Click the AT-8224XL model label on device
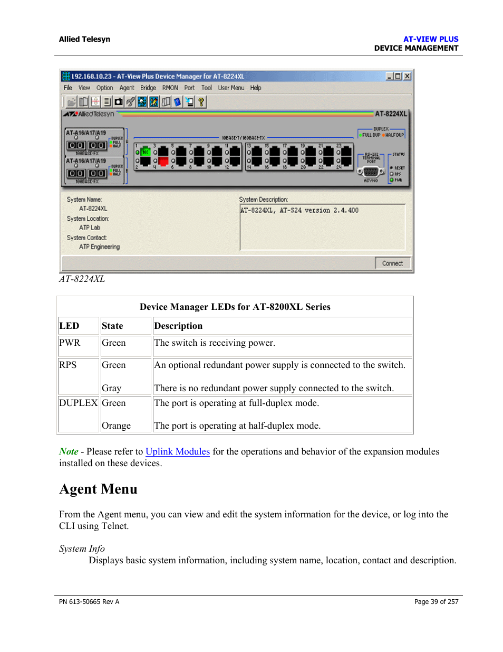 391,114
